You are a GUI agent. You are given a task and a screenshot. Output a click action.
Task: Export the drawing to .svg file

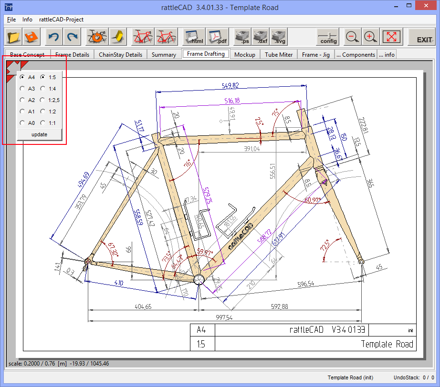point(279,37)
